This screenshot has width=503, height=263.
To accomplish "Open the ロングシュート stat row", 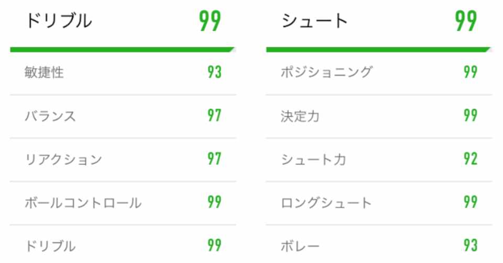I will click(x=326, y=203).
